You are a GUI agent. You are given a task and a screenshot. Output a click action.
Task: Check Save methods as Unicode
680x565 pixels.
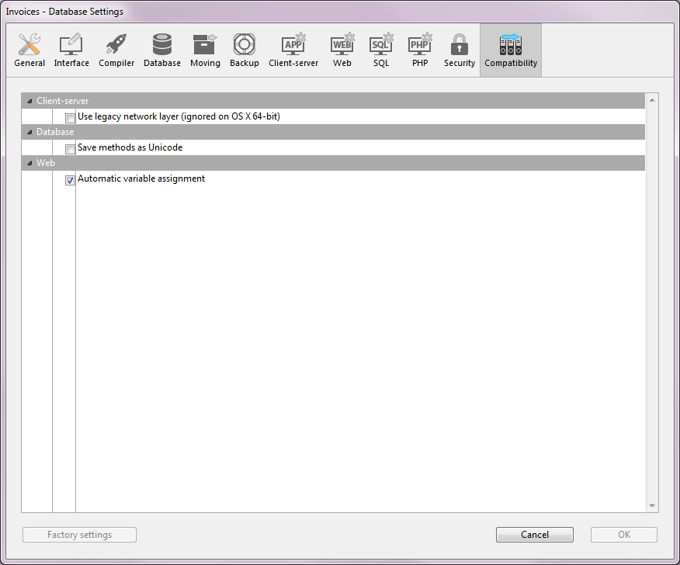tap(70, 149)
